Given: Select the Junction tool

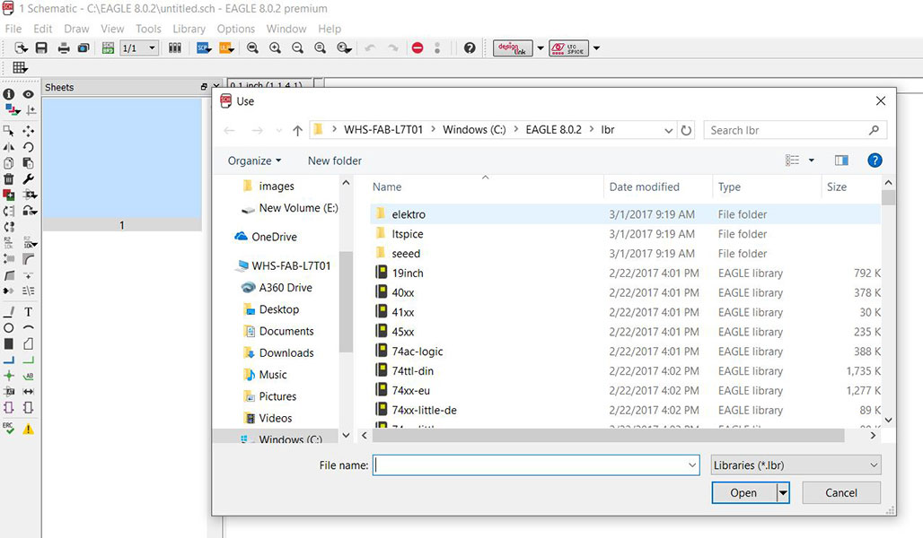Looking at the screenshot, I should coord(9,376).
